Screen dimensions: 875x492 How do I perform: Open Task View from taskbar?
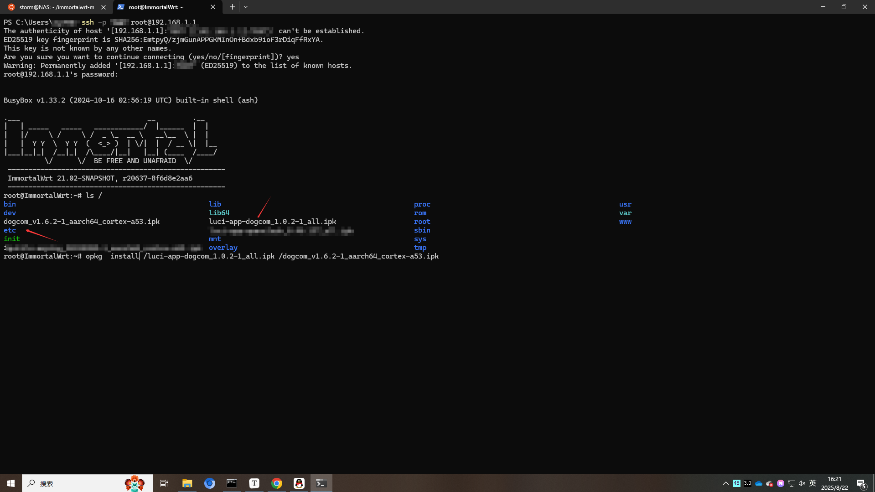coord(164,483)
